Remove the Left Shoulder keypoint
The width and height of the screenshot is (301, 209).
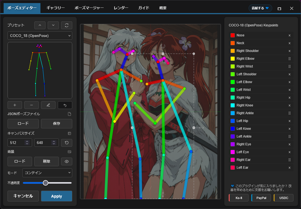(x=290, y=74)
